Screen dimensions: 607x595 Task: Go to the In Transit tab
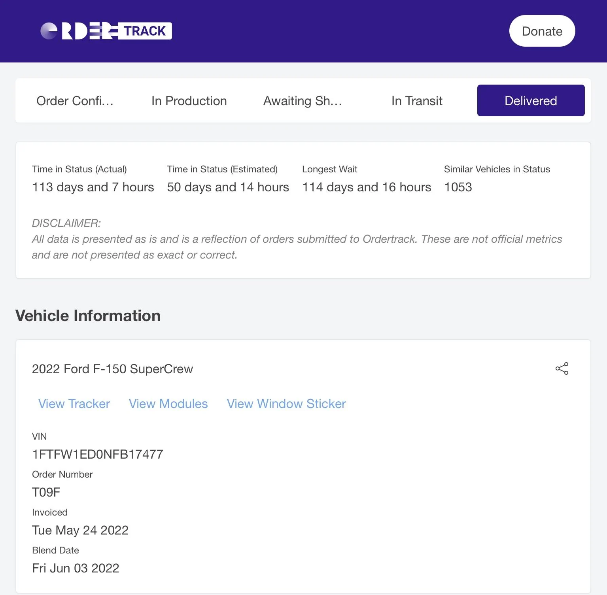tap(417, 101)
